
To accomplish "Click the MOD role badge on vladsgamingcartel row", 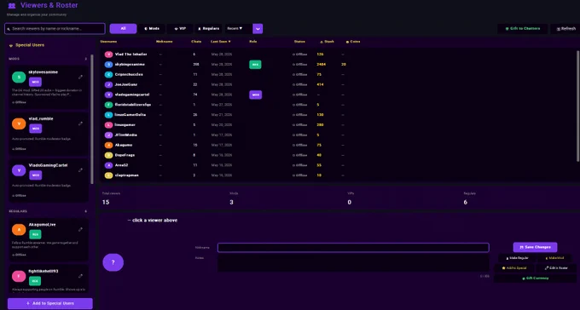I will (255, 95).
